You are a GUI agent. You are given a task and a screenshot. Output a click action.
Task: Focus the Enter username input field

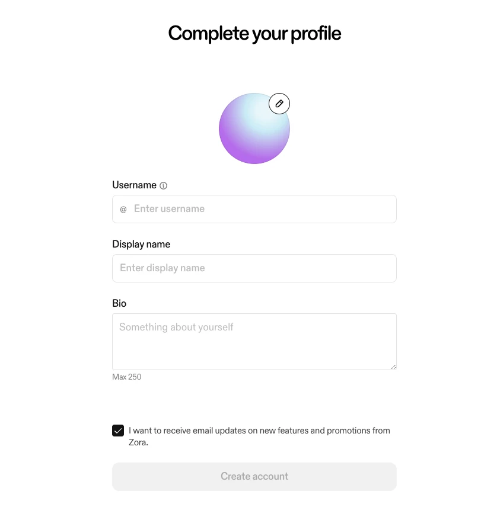pyautogui.click(x=261, y=209)
